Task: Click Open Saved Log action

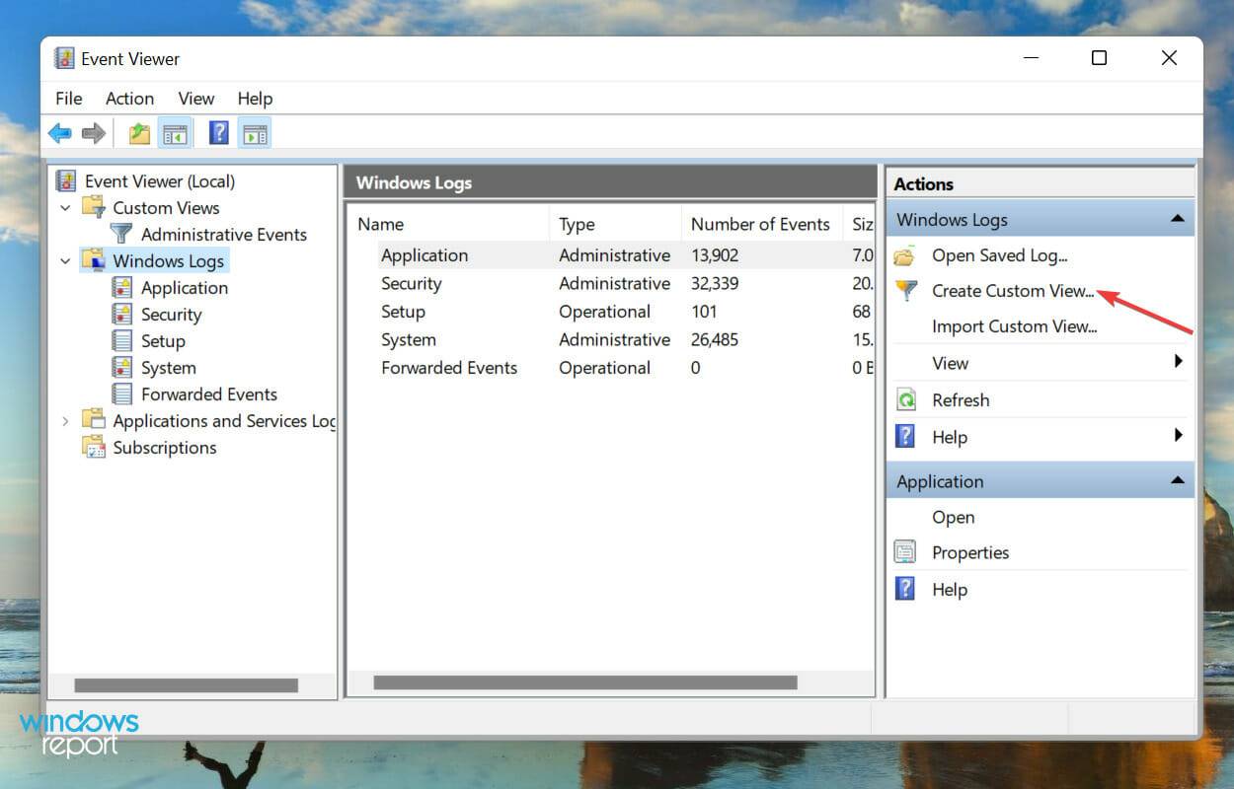Action: (999, 255)
